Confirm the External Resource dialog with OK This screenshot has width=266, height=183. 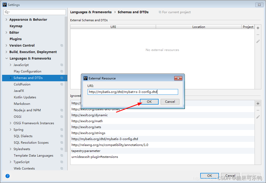click(x=149, y=101)
